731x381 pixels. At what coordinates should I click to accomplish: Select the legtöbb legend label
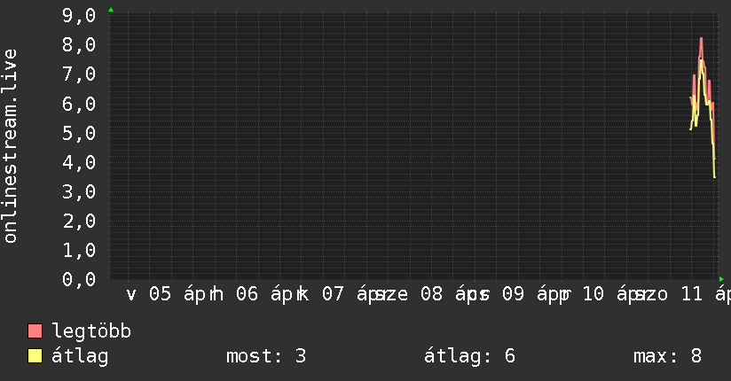coord(92,331)
